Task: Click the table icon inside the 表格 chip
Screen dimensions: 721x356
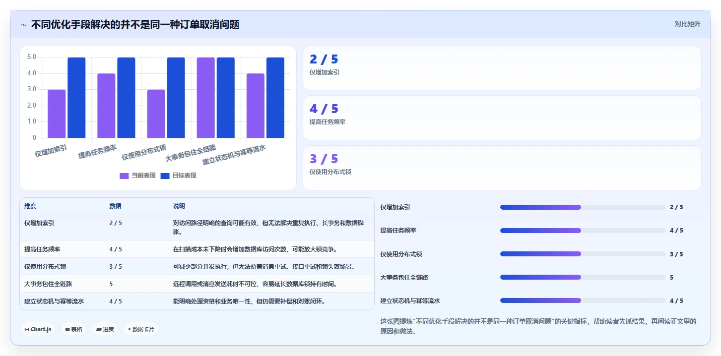Action: (67, 329)
